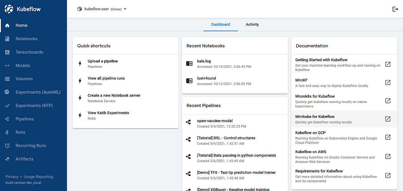The image size is (403, 191).
Task: Open [Tutorial] Data passing in python components
Action: [x=235, y=158]
